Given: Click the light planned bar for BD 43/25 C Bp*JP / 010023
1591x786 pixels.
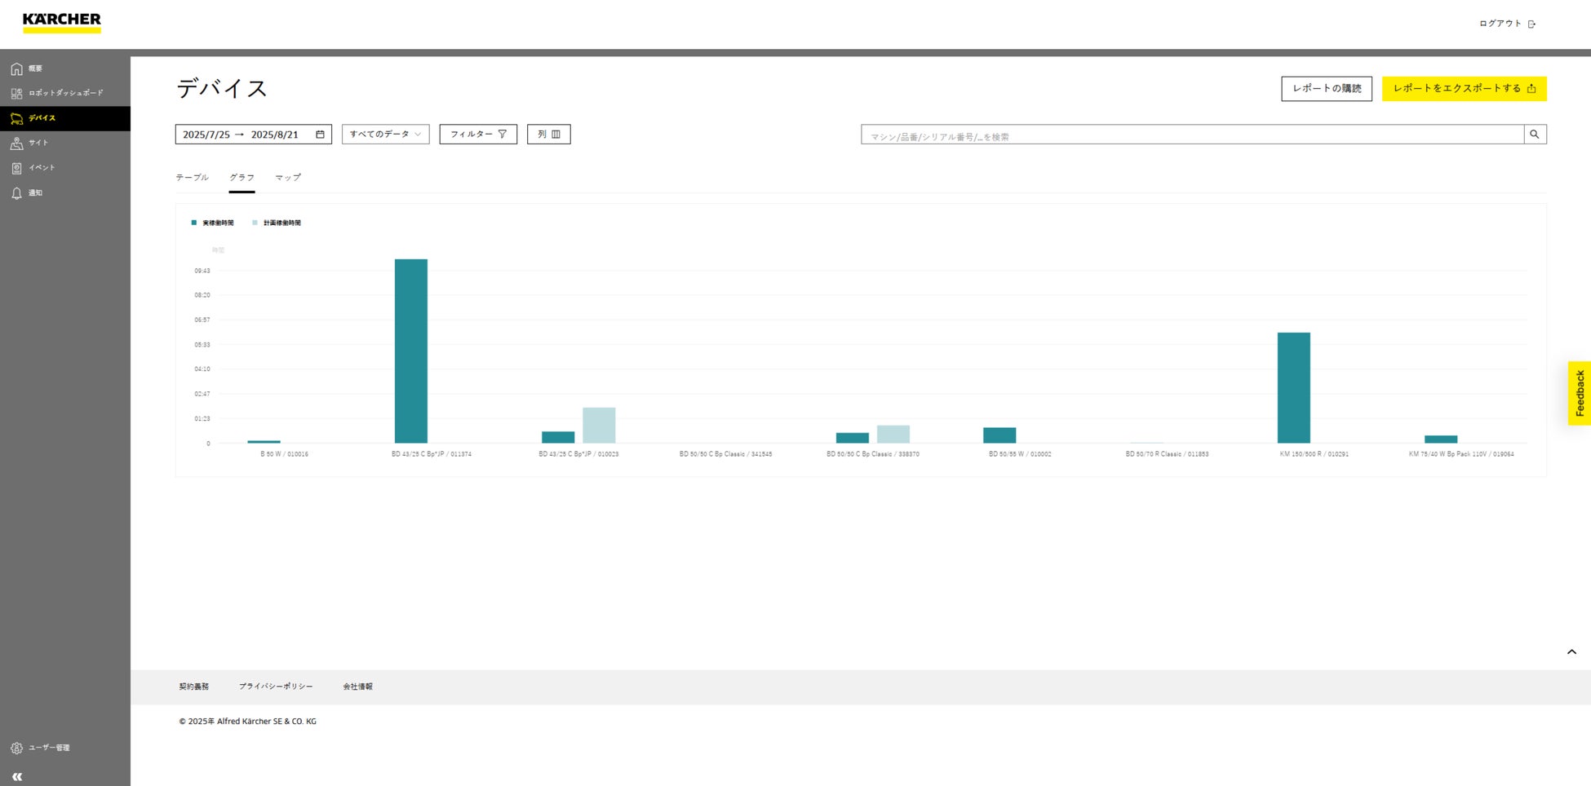Looking at the screenshot, I should coord(599,425).
